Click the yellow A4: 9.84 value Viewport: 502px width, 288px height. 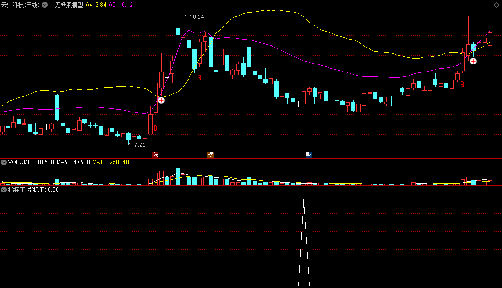[96, 5]
